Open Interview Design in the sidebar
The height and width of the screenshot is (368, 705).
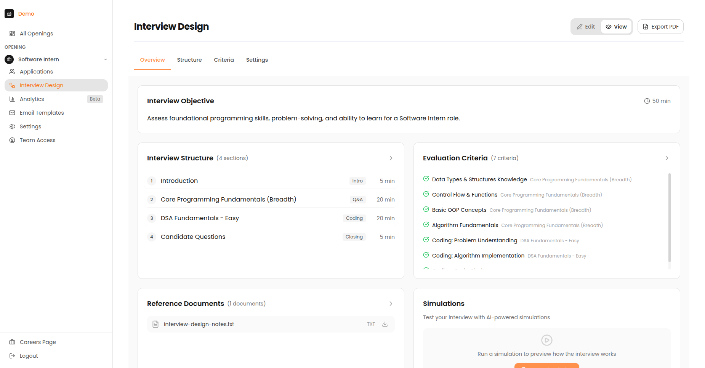41,85
